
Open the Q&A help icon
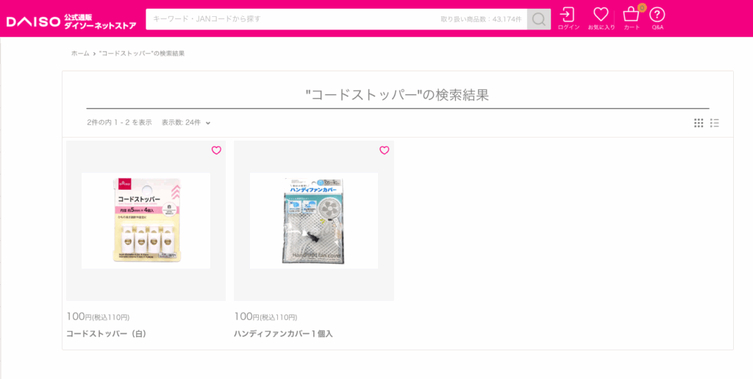(x=657, y=18)
